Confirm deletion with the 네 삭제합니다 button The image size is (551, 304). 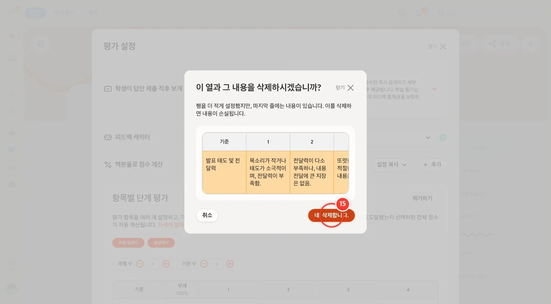(331, 215)
